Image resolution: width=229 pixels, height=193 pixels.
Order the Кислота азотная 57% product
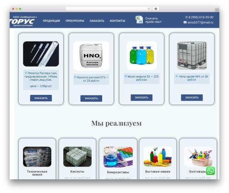91,99
